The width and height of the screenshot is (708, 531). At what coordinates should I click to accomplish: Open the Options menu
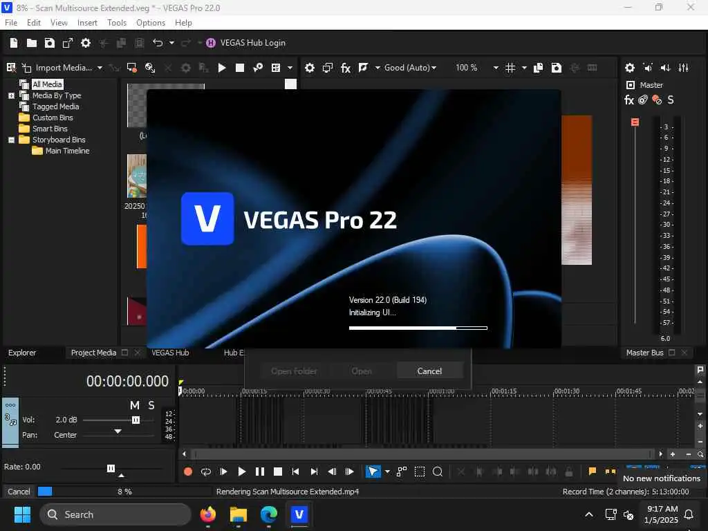point(150,23)
